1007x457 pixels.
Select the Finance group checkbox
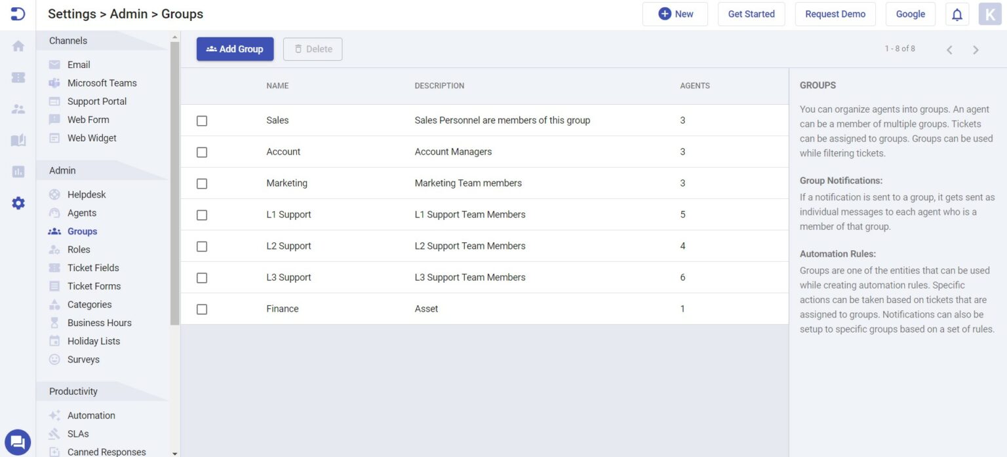pos(201,308)
